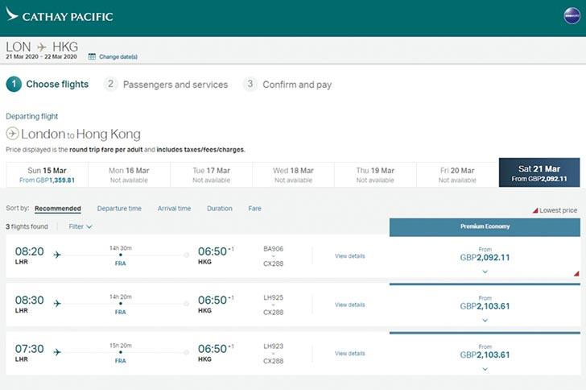Click the airplane icon on the 08:30 flight
586x390 pixels.
point(57,304)
